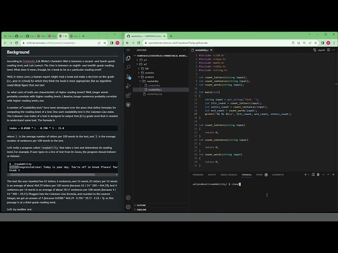The image size is (338, 253).
Task: Collapse the Codespaces workspace root folder
Action: pyautogui.click(x=161, y=56)
